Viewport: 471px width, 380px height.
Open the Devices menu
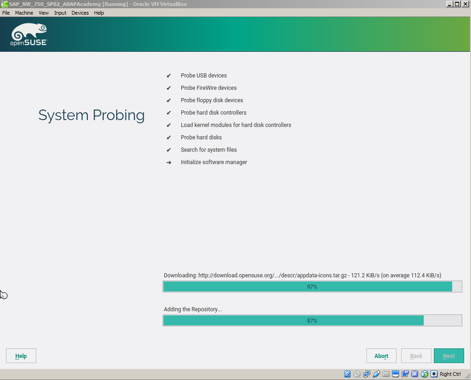[80, 13]
